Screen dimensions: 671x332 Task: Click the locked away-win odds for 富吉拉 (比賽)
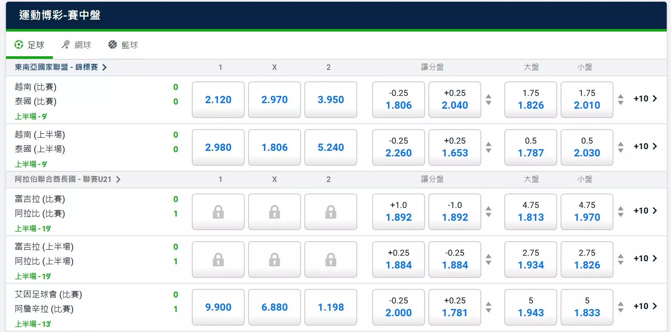click(x=331, y=212)
